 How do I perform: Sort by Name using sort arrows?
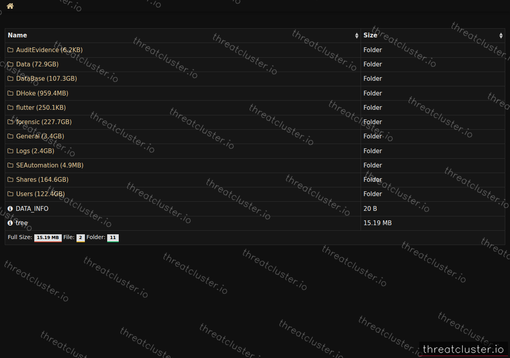coord(357,35)
